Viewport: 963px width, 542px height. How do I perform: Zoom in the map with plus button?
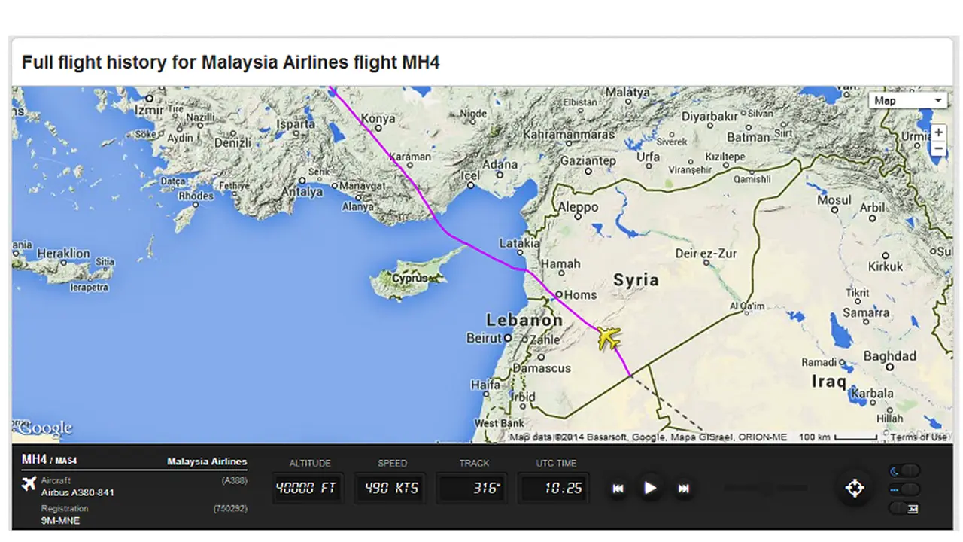click(938, 132)
